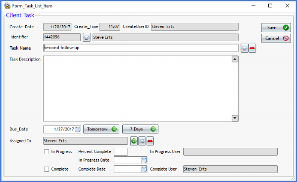Clear Task Name with red minus icon

click(252, 48)
